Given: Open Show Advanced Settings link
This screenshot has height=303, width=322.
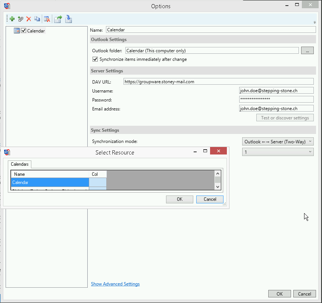Looking at the screenshot, I should point(115,284).
